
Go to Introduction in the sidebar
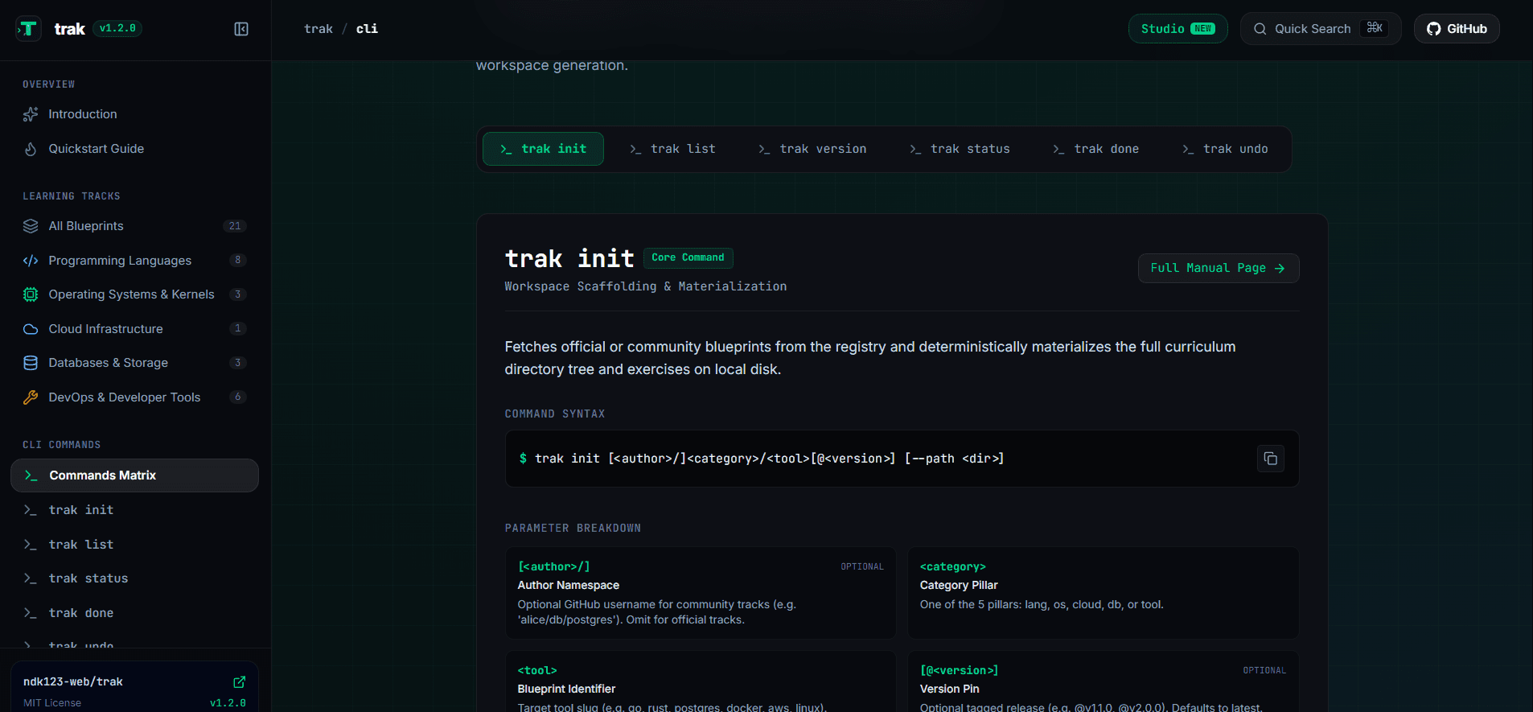point(134,114)
